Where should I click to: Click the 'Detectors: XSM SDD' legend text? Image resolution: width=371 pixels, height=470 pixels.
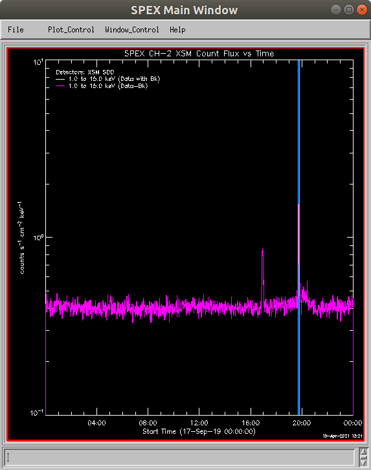click(x=85, y=73)
